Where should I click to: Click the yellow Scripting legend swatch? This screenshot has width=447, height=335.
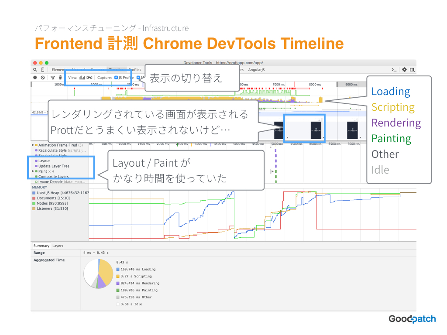[118, 276]
